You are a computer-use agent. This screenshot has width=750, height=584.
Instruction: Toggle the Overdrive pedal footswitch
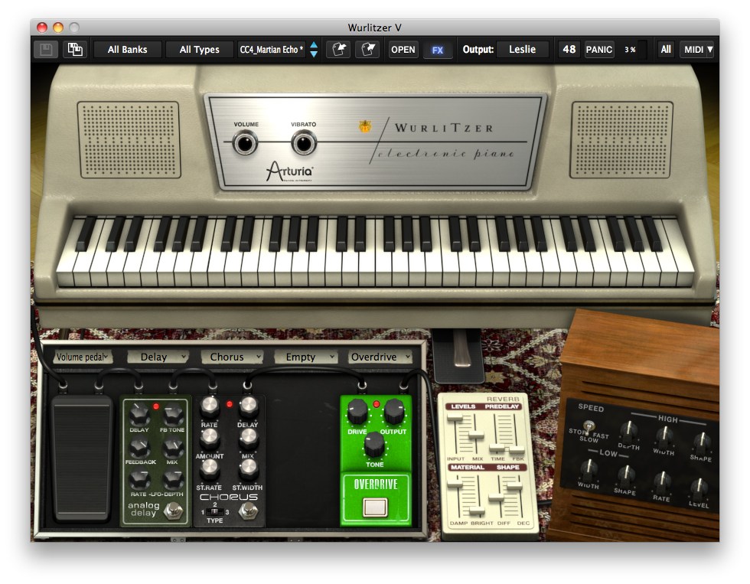pyautogui.click(x=376, y=507)
